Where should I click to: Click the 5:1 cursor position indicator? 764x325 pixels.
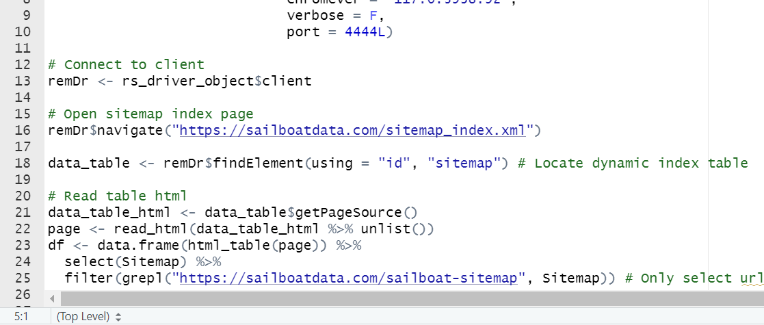(x=21, y=316)
